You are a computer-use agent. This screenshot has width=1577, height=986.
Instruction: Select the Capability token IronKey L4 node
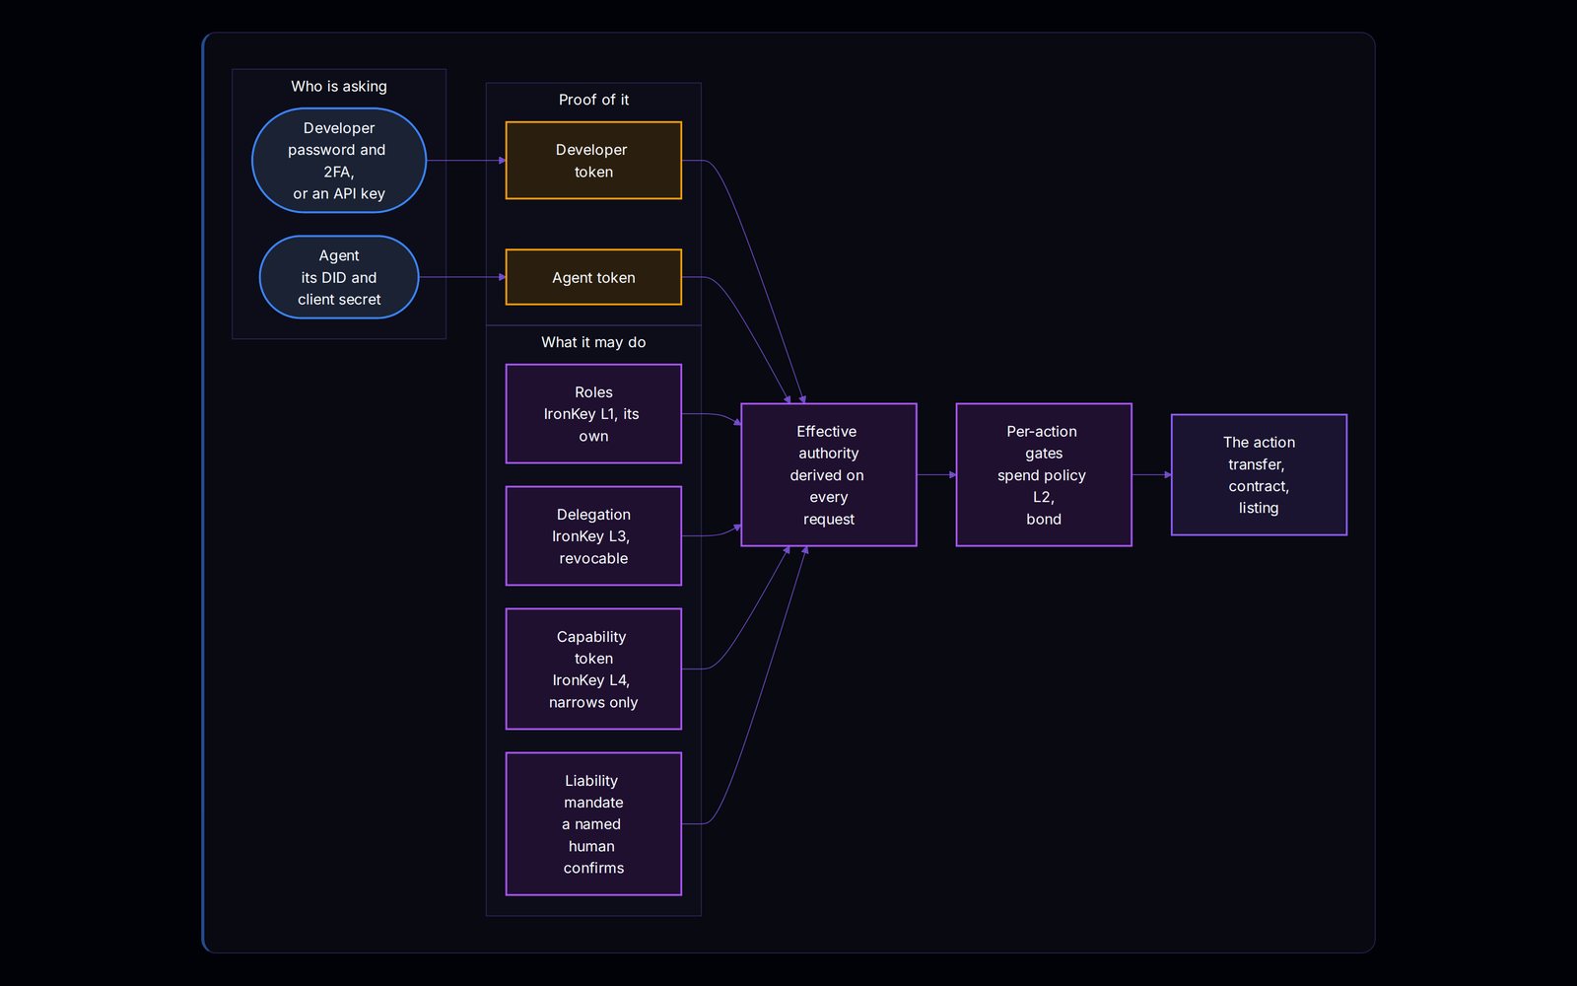point(593,669)
